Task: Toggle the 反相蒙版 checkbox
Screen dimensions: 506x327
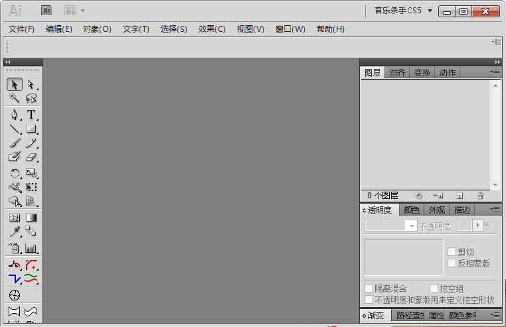Action: (x=452, y=263)
